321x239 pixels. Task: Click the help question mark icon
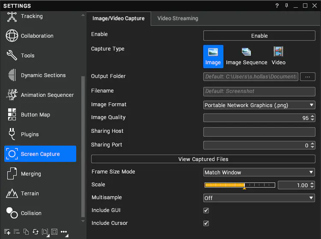pos(277,6)
